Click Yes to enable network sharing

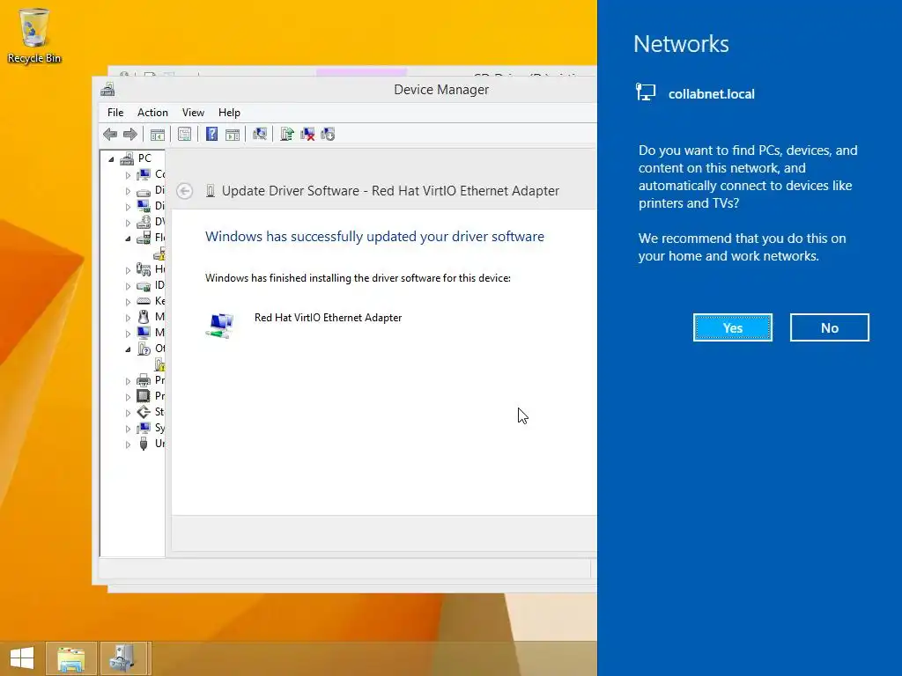tap(732, 327)
